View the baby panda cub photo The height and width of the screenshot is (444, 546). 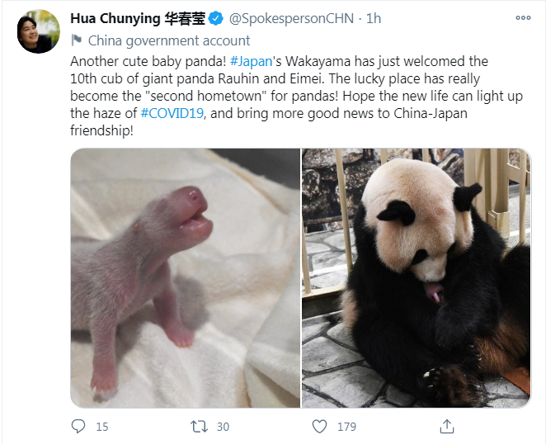[x=186, y=278]
